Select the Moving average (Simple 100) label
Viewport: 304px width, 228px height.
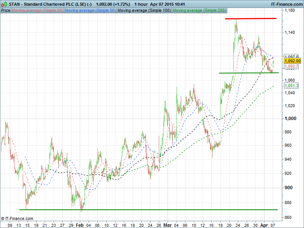[144, 10]
